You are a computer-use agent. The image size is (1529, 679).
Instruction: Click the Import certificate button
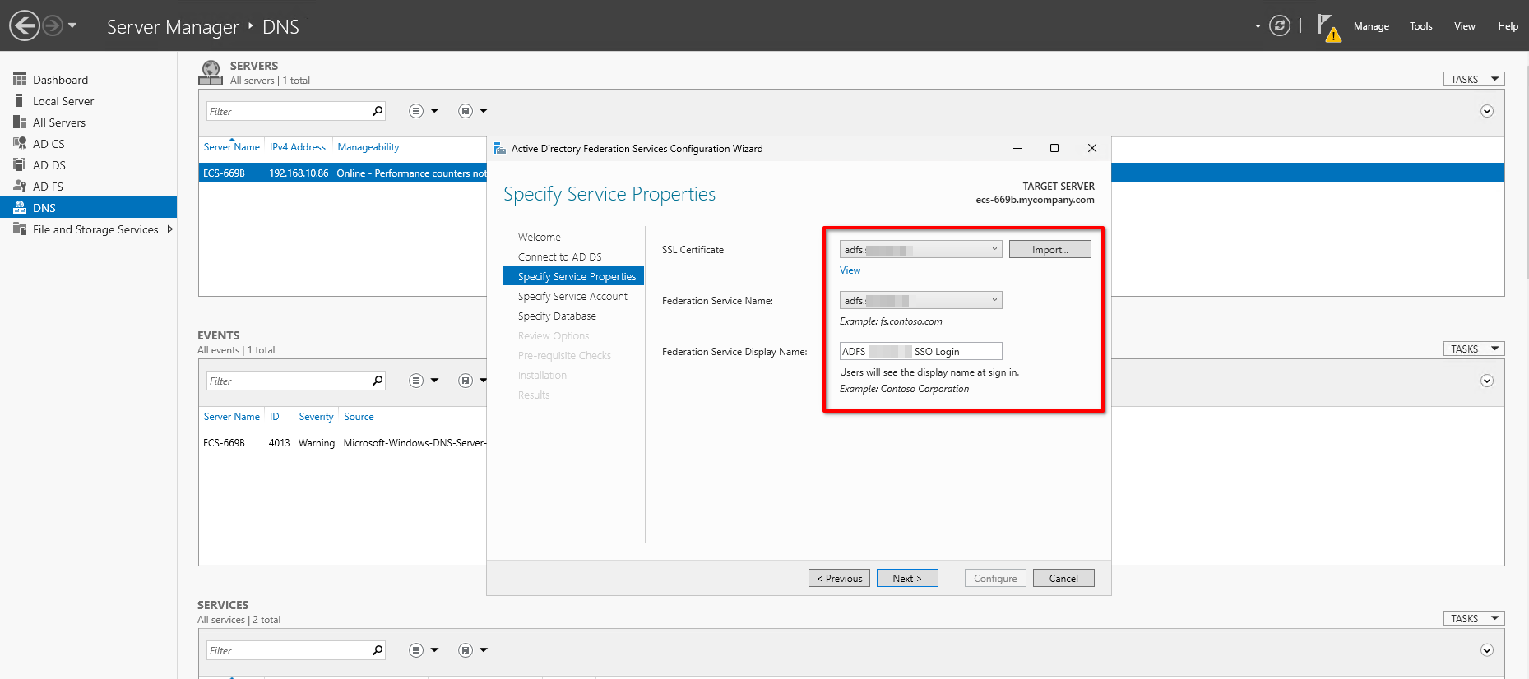click(x=1049, y=249)
